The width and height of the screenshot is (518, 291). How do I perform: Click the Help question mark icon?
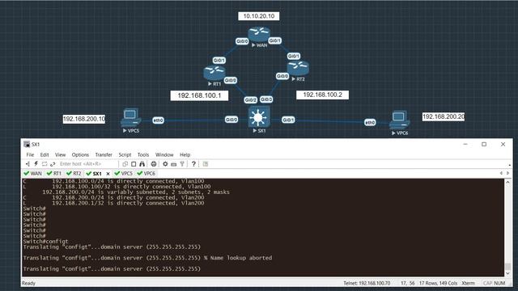tap(193, 164)
